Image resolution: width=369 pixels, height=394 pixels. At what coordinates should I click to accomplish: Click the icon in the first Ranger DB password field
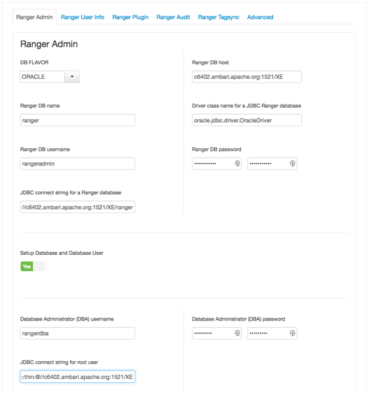click(237, 164)
